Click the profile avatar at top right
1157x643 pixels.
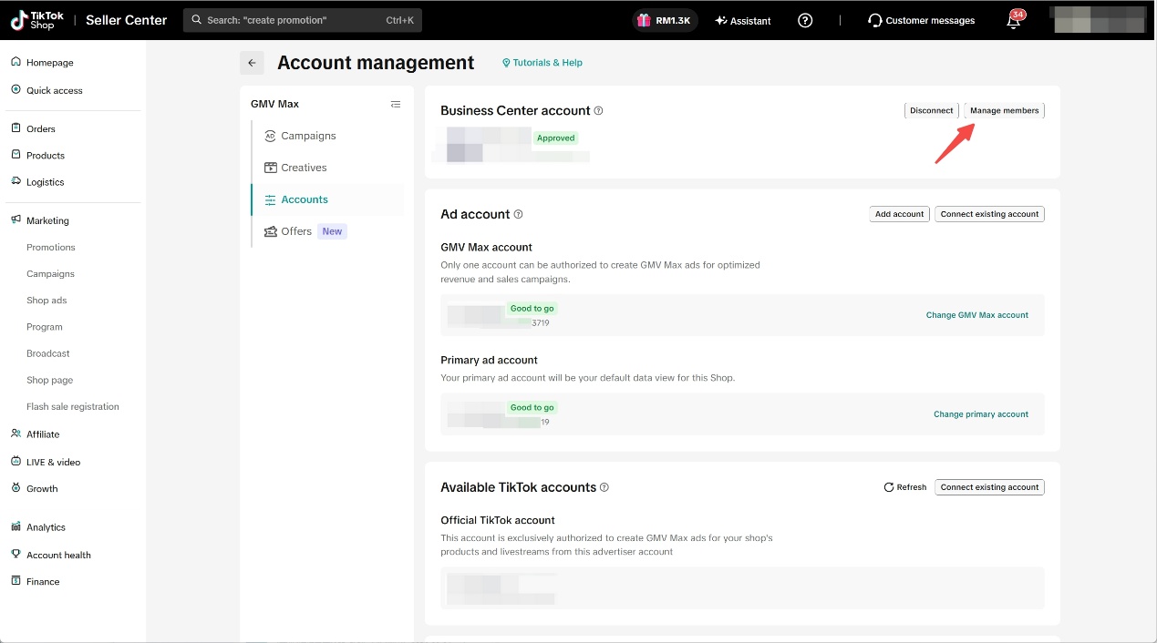[1098, 20]
